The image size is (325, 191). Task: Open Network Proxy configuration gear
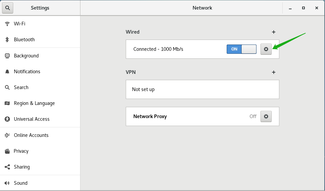(266, 116)
